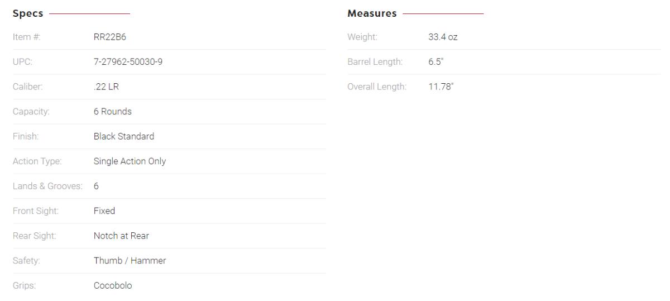This screenshot has height=301, width=670.
Task: Select the item number RR22B6
Action: 108,37
